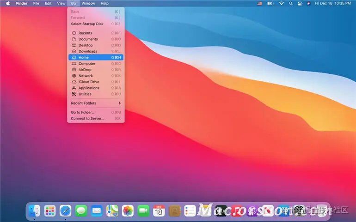
Task: Choose Go to Folder… in the Go menu
Action: click(96, 112)
